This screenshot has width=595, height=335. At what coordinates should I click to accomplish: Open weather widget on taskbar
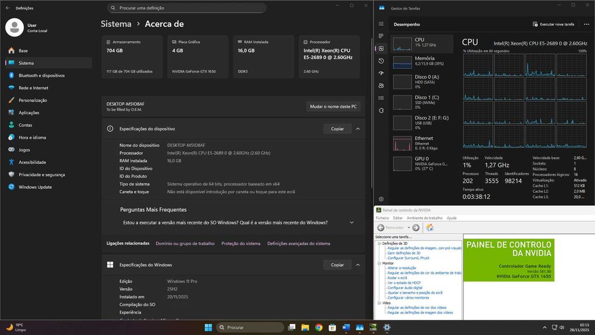tap(15, 327)
